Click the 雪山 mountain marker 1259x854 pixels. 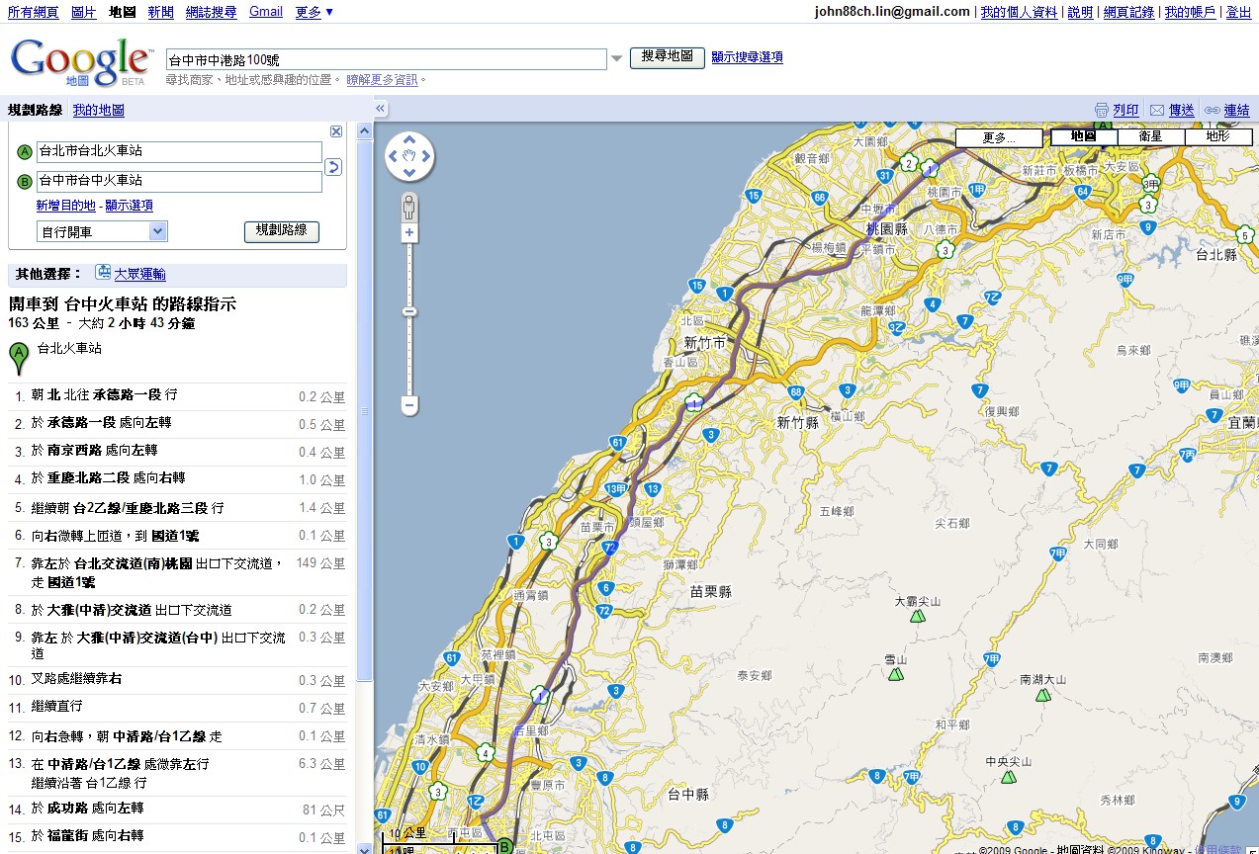point(896,674)
